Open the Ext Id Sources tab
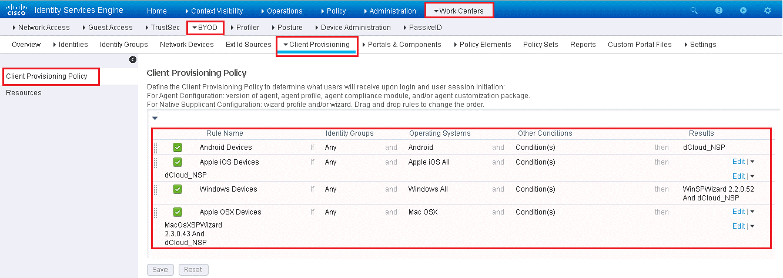This screenshot has height=278, width=783. 249,45
